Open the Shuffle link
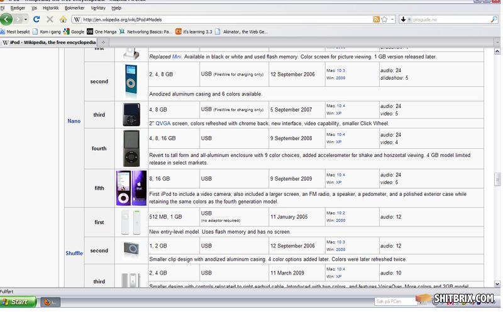Screen dimensions: 503x314 click(x=74, y=253)
